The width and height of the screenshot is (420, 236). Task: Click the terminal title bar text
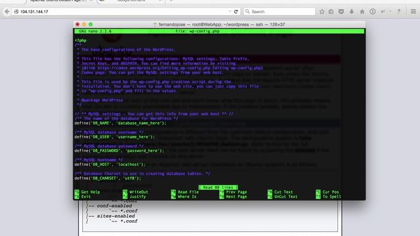[x=222, y=24]
